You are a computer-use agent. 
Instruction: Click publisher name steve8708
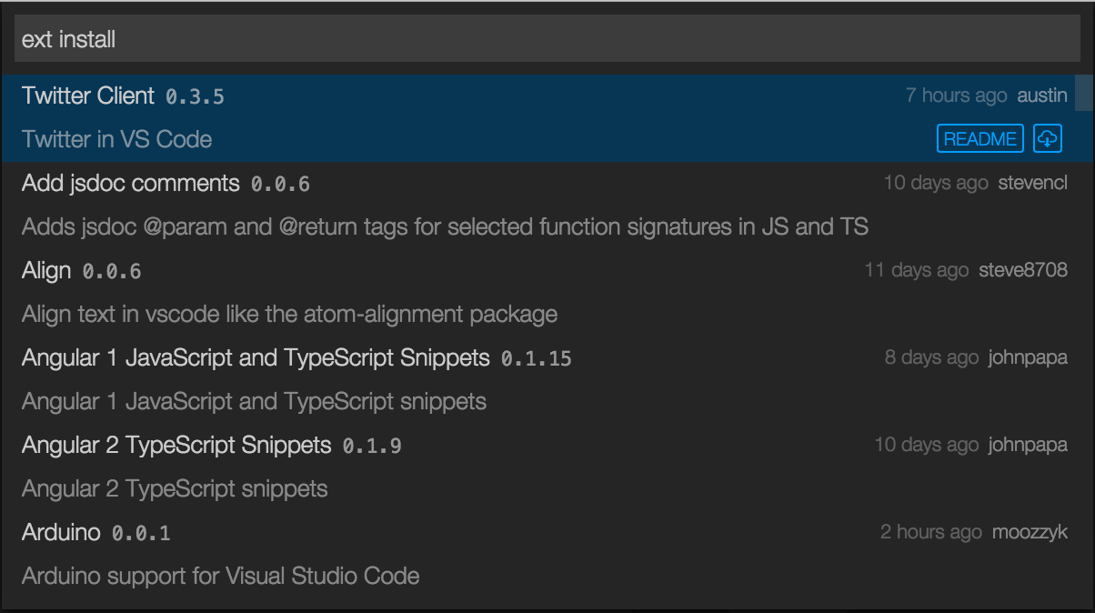click(x=1023, y=270)
